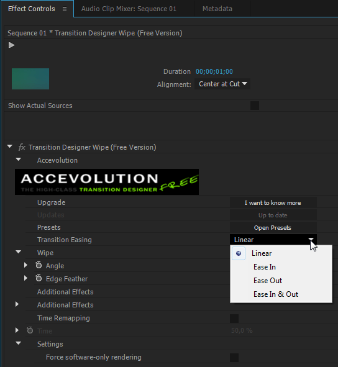Click the Upgrade label
Screen dimensions: 338x367
point(51,202)
